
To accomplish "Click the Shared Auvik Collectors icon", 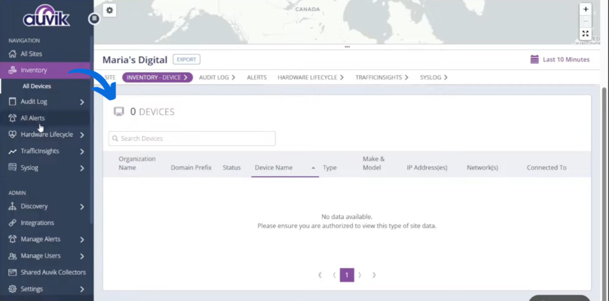I will [x=12, y=273].
